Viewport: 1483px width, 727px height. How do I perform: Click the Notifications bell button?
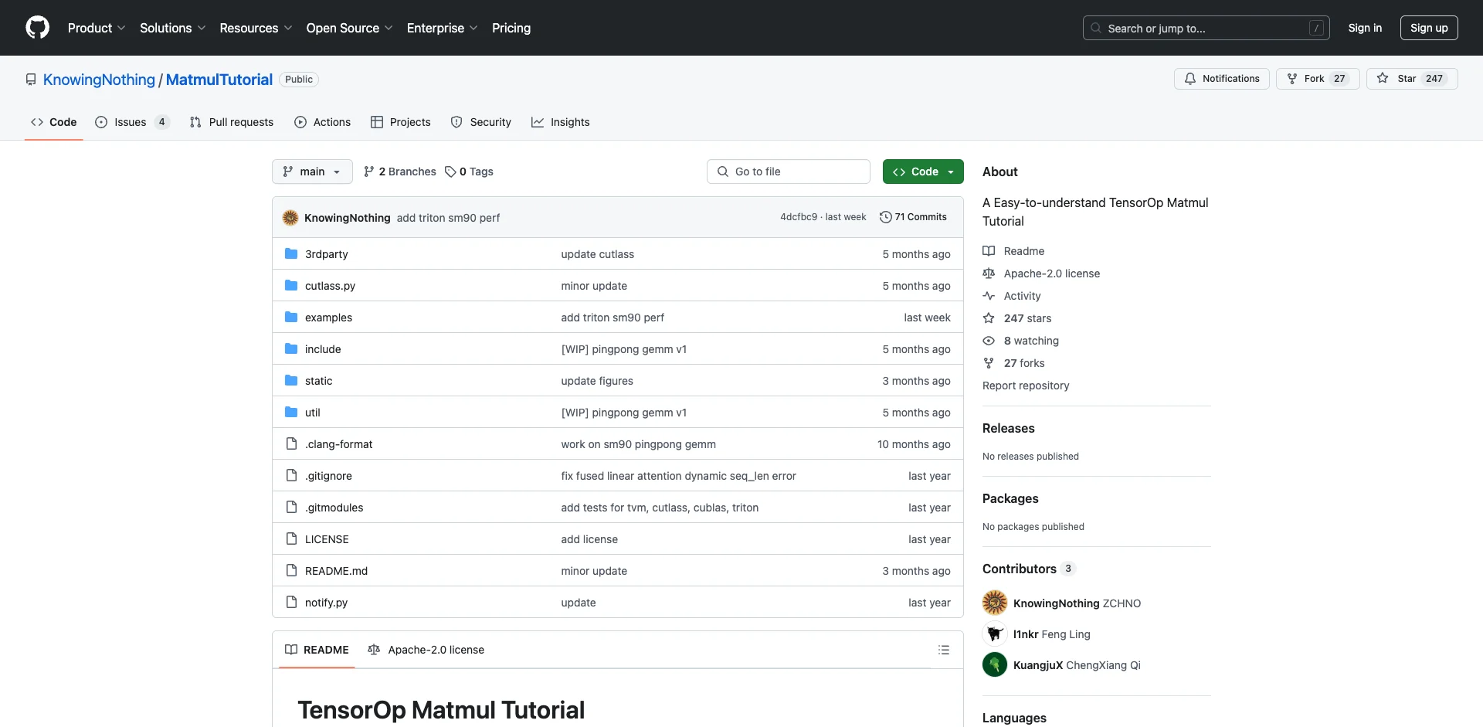pyautogui.click(x=1222, y=79)
